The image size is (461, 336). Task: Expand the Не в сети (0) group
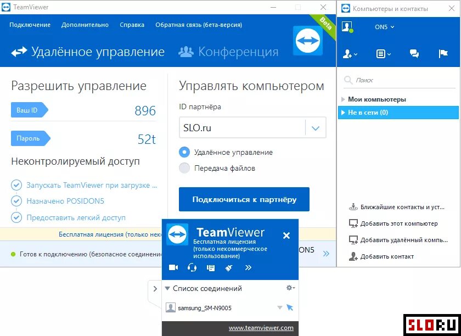pyautogui.click(x=343, y=113)
